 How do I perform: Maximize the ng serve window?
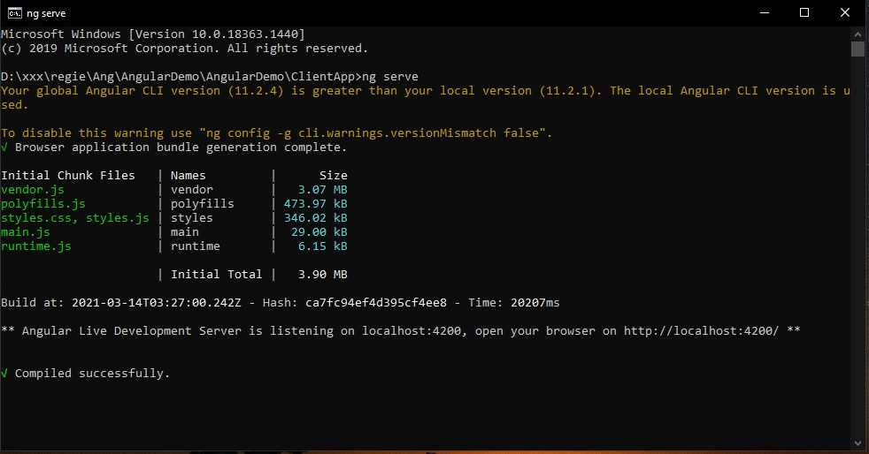tap(804, 12)
